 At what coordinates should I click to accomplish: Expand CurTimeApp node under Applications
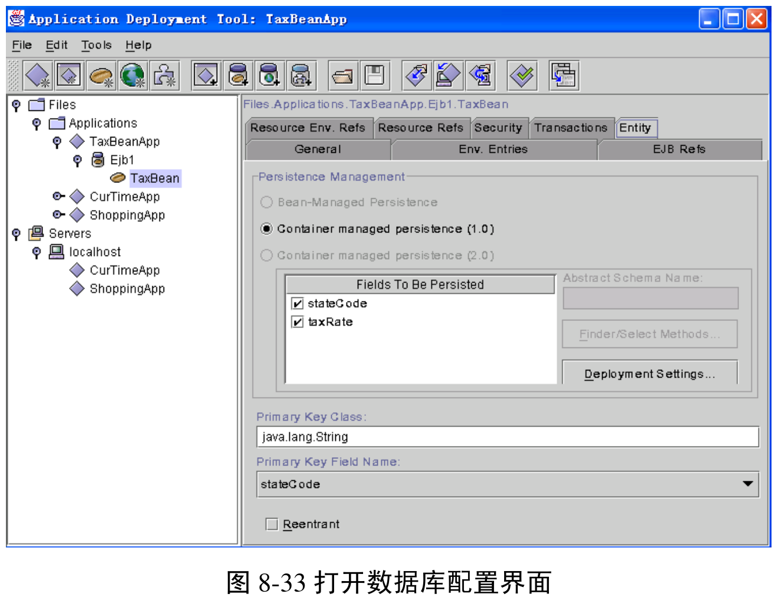[58, 196]
